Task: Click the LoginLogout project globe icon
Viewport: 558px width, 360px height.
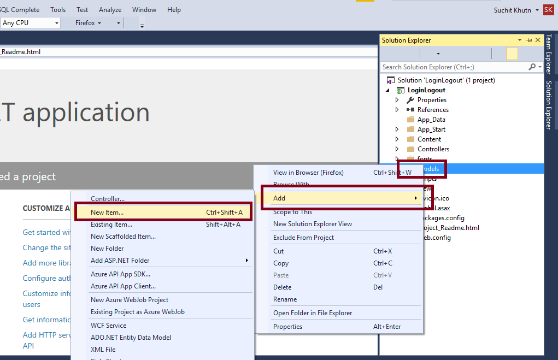Action: (401, 90)
